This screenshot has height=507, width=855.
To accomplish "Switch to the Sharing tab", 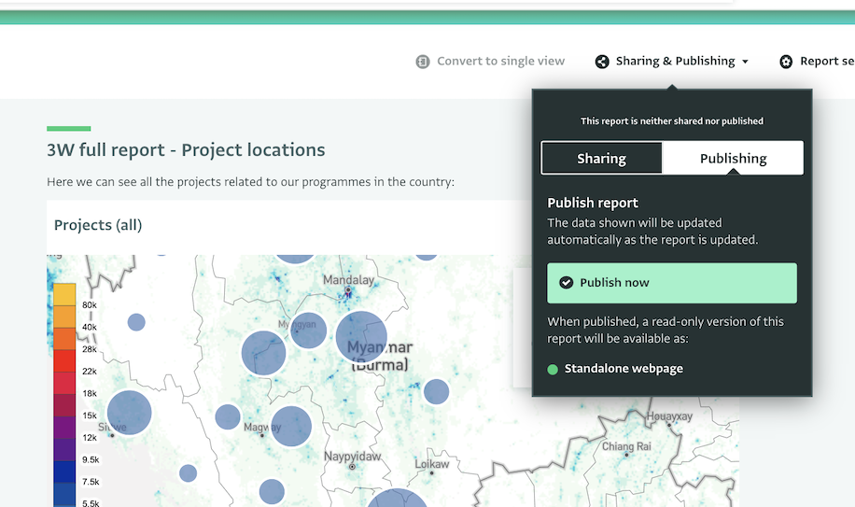I will tap(601, 158).
